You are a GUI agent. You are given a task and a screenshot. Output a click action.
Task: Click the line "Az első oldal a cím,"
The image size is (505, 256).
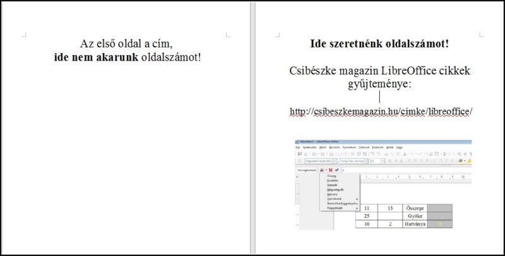[126, 44]
